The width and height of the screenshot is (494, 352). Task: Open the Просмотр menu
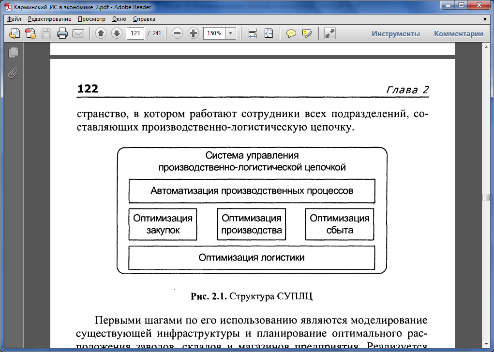pyautogui.click(x=91, y=19)
